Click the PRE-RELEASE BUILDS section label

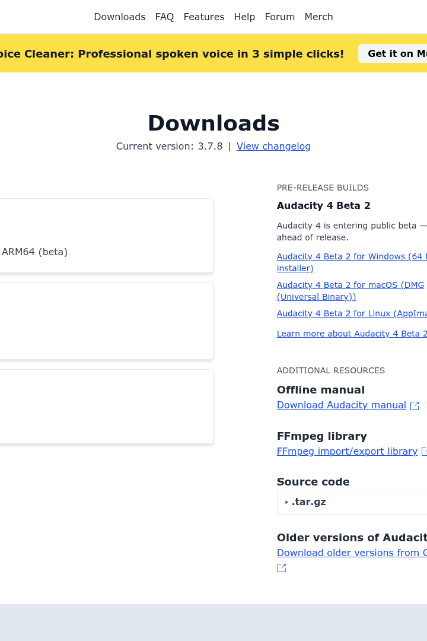(x=323, y=188)
